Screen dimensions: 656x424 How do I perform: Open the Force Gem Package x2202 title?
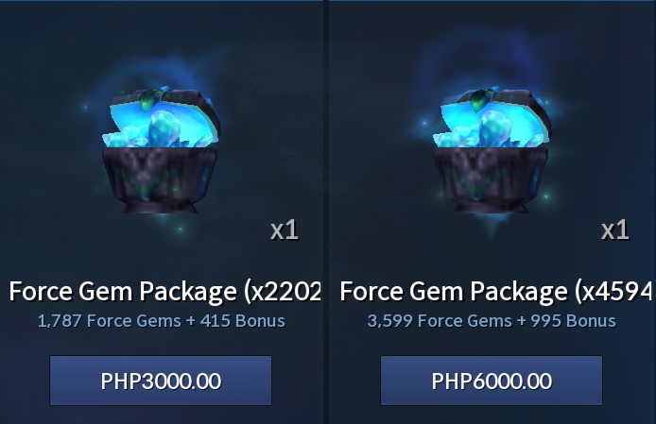[165, 291]
